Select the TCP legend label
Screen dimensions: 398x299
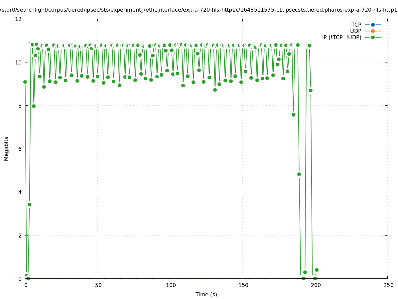tap(356, 25)
